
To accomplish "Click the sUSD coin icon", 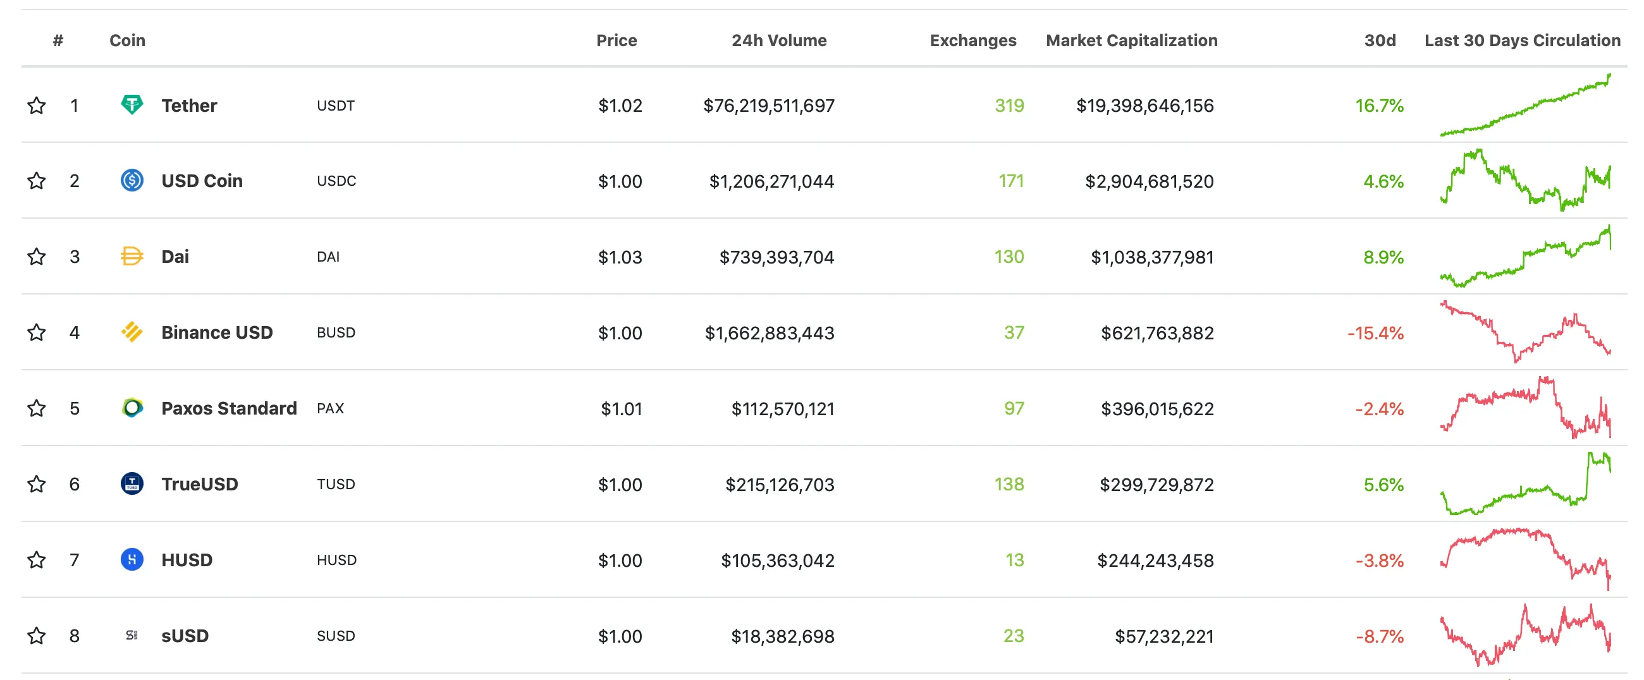I will [132, 635].
